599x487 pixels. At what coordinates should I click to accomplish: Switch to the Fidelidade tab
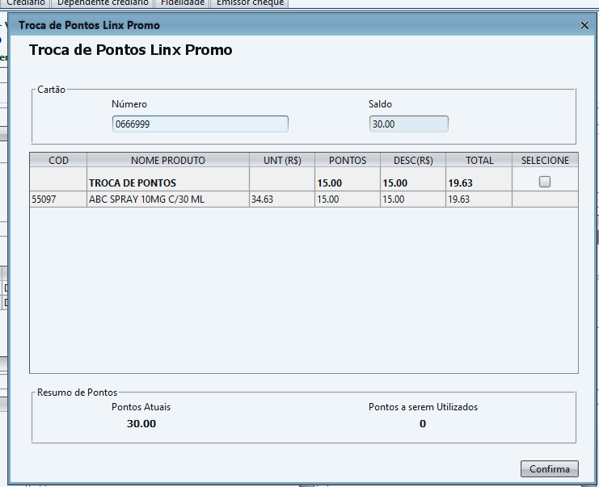click(183, 3)
